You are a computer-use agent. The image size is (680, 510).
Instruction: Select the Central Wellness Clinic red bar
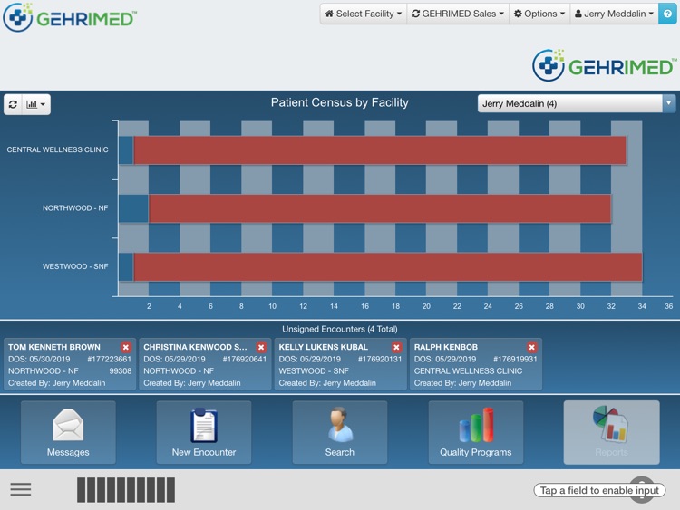(x=380, y=150)
